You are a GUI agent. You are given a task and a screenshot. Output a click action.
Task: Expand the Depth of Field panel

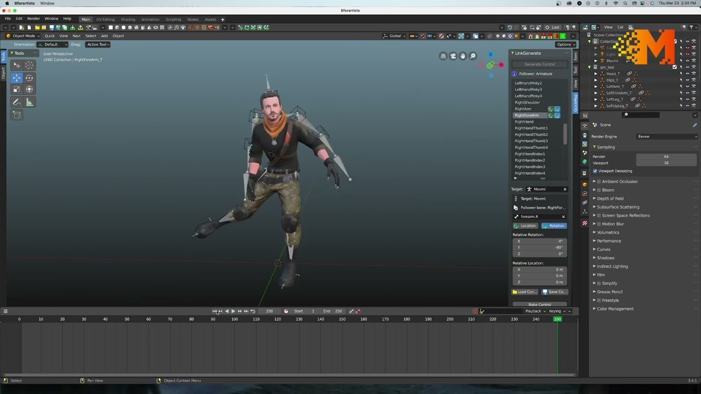(x=610, y=198)
